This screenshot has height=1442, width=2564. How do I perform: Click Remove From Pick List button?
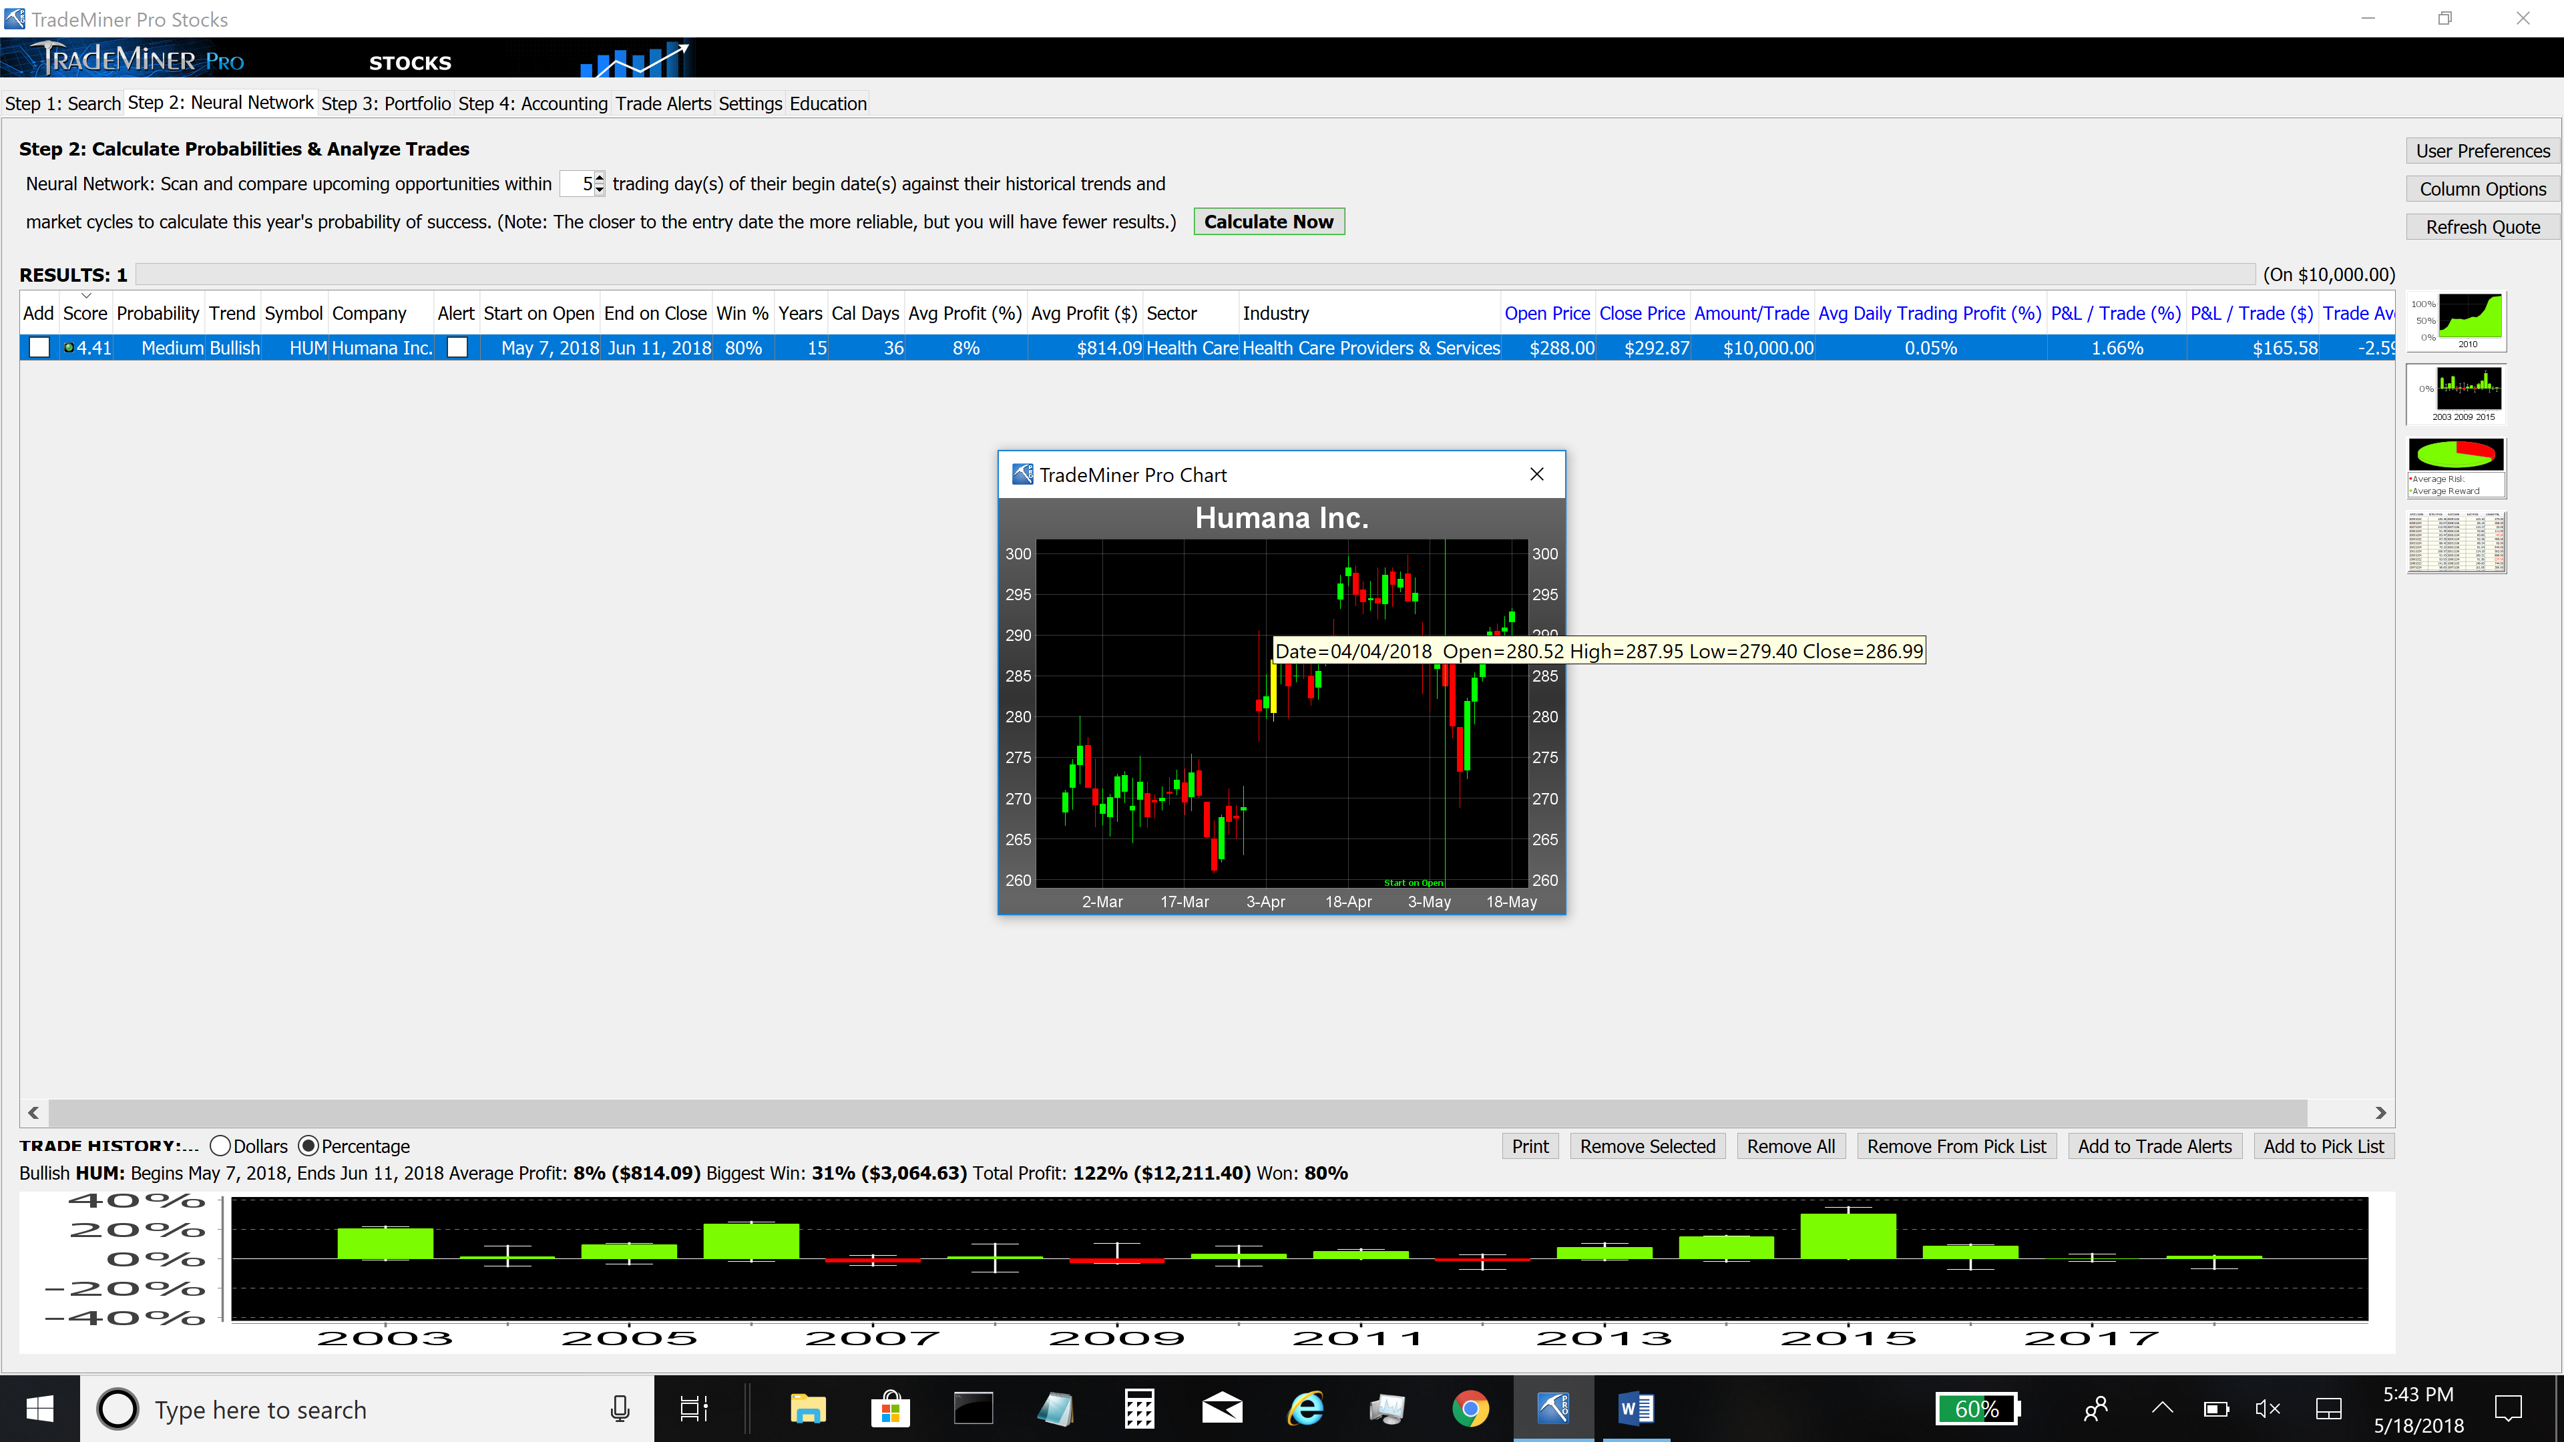point(1956,1146)
